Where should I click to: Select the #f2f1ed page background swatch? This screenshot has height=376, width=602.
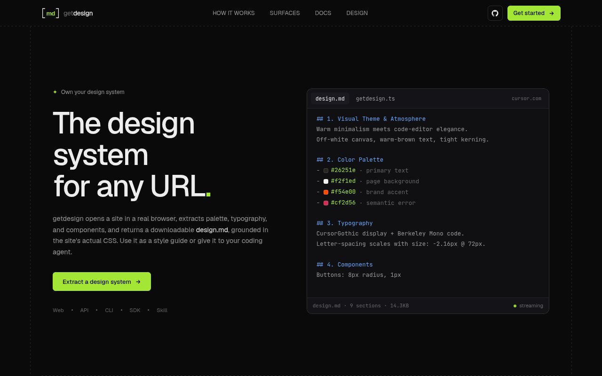(x=326, y=181)
